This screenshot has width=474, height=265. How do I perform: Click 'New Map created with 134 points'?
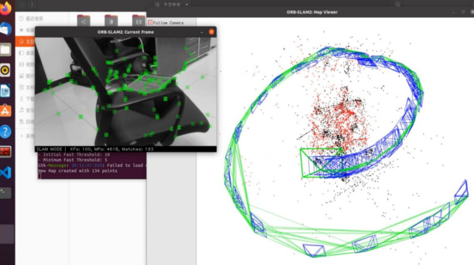77,171
